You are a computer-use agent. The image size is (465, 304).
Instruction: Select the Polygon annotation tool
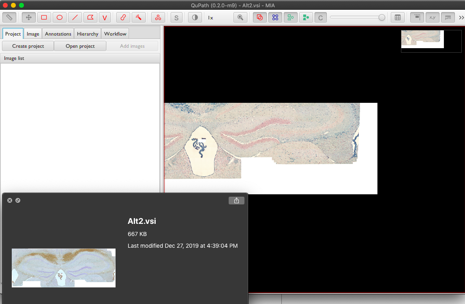pyautogui.click(x=90, y=17)
